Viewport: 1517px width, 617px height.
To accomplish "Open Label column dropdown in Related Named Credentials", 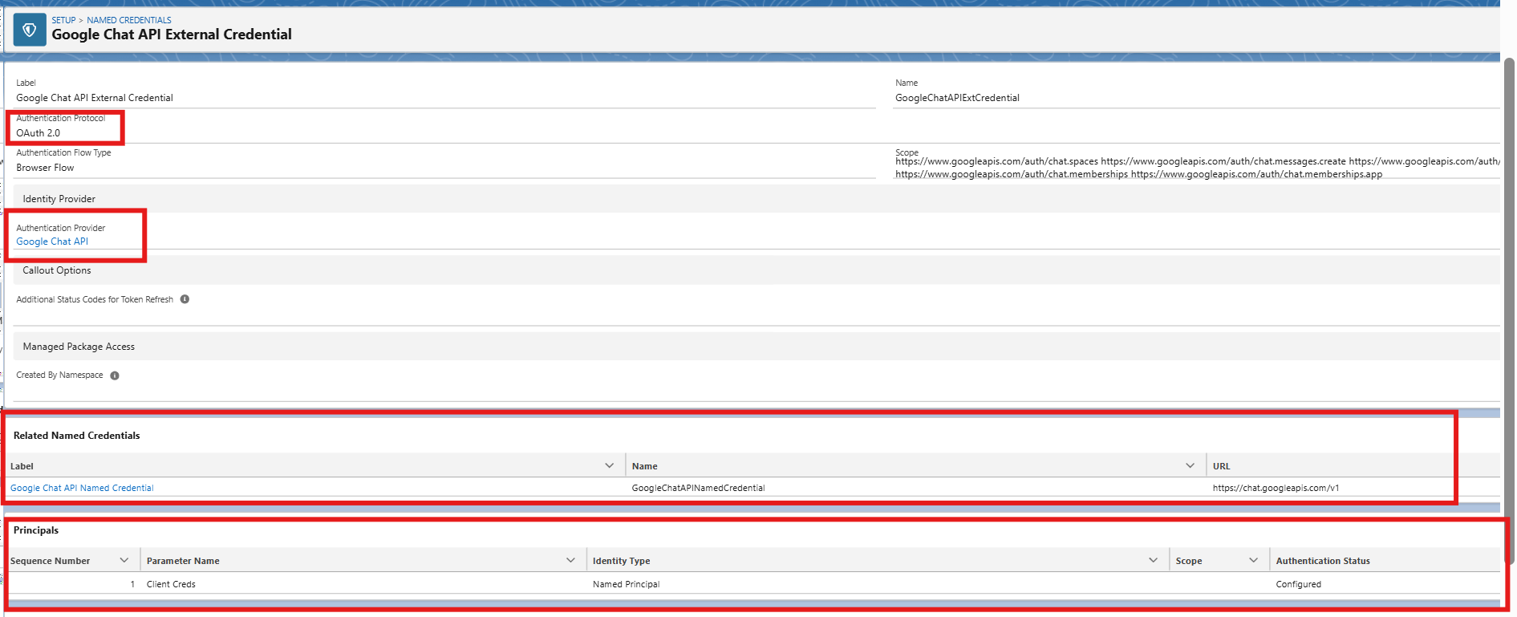I will coord(610,465).
